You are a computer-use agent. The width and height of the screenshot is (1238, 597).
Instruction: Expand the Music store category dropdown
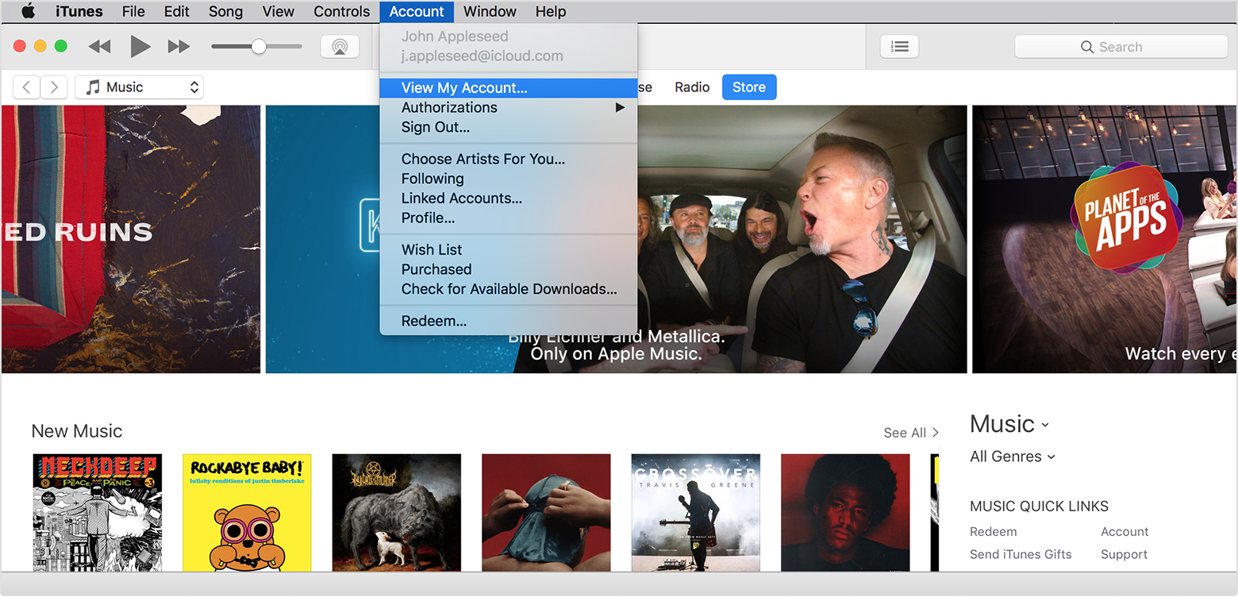tap(1009, 424)
